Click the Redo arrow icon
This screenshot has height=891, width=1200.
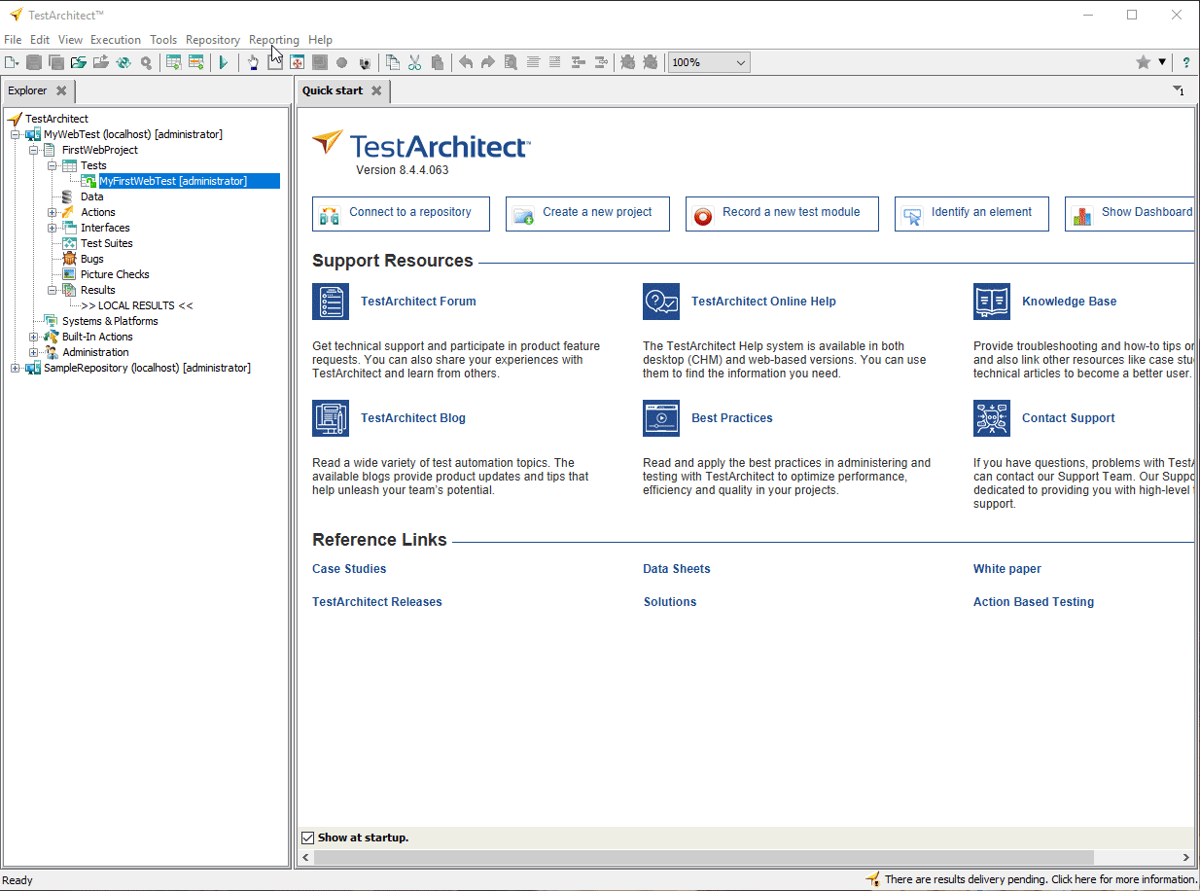tap(488, 62)
